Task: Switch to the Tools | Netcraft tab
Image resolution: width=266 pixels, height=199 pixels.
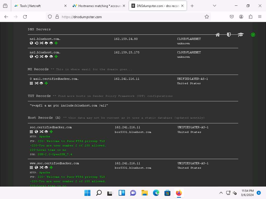Action: pos(39,6)
